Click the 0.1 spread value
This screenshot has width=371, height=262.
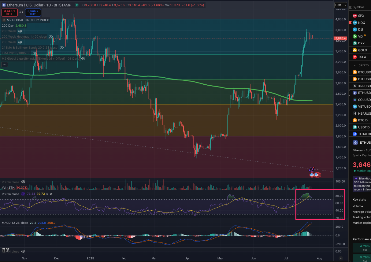pyautogui.click(x=21, y=12)
